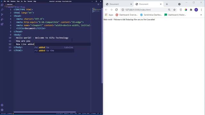The height and width of the screenshot is (115, 205).
Task: Open the Go menu in VS Code
Action: pos(22,1)
